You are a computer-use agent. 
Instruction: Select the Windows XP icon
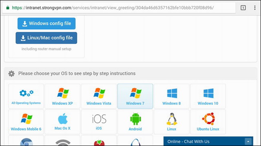[63, 93]
